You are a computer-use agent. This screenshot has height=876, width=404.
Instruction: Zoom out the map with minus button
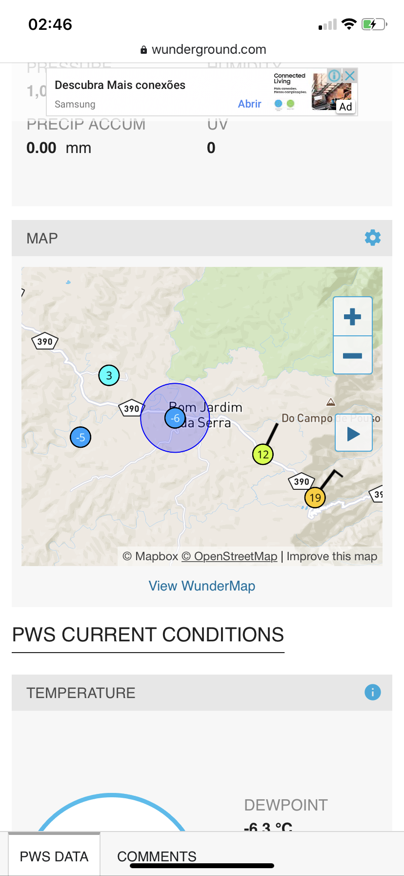tap(353, 355)
